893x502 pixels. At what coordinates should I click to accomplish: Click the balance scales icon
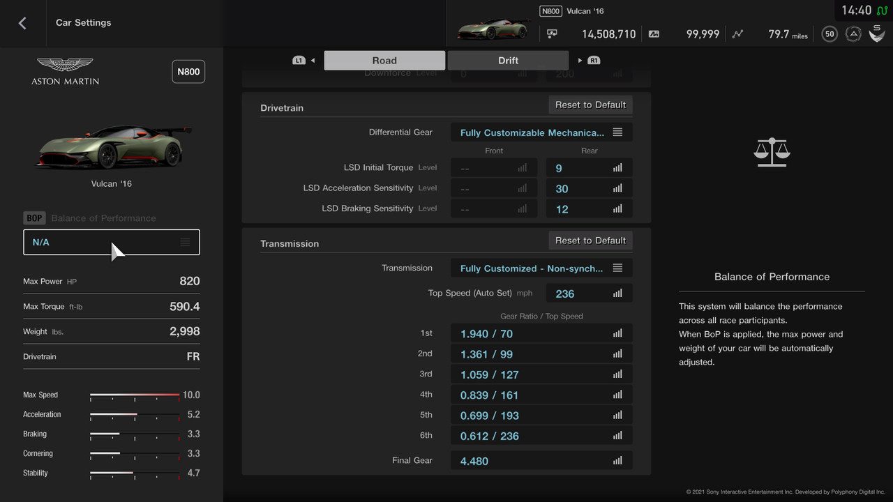click(x=772, y=152)
